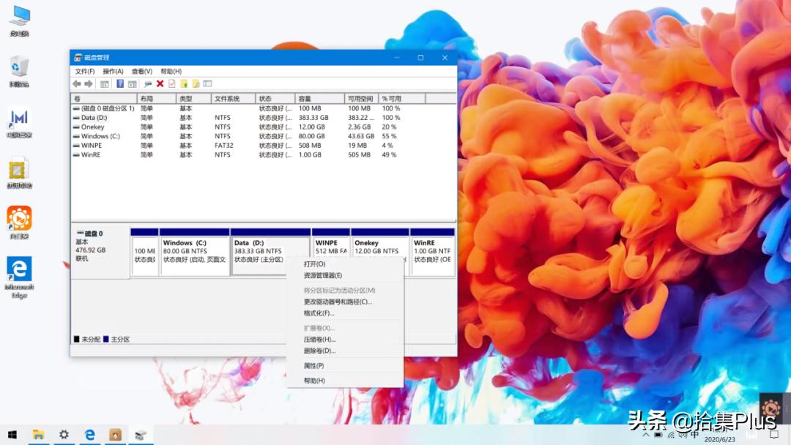This screenshot has width=791, height=445.
Task: Open Settings gear on the taskbar
Action: (64, 435)
